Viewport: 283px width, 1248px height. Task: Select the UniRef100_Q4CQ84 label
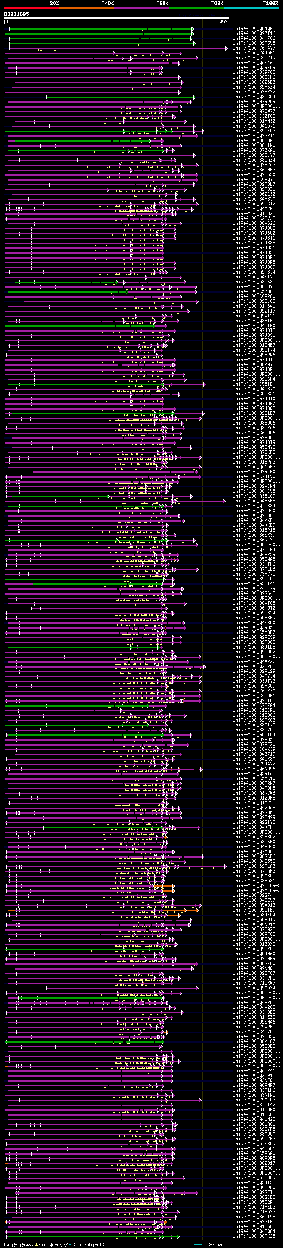[x=254, y=1231]
